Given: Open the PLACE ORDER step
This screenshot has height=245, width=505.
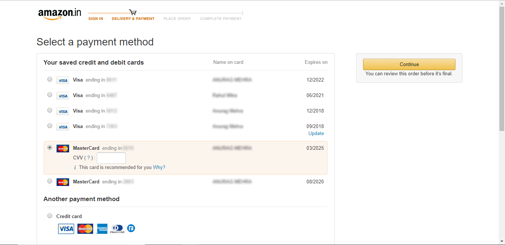Looking at the screenshot, I should pyautogui.click(x=177, y=19).
